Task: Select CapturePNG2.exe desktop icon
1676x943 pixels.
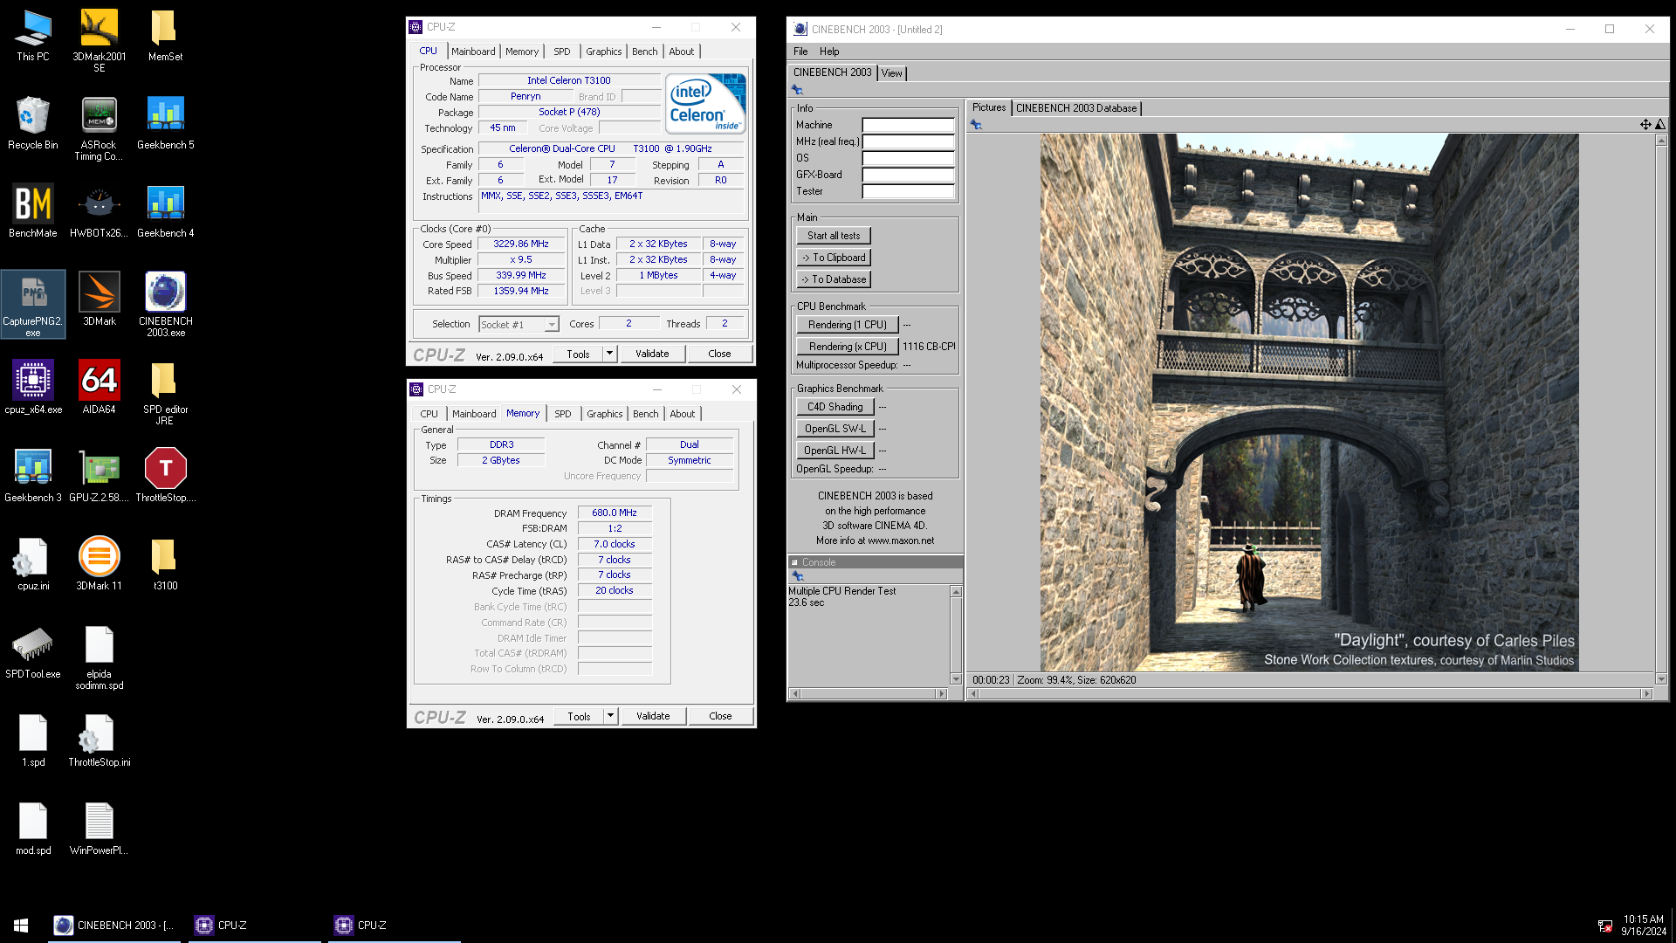Action: point(33,304)
